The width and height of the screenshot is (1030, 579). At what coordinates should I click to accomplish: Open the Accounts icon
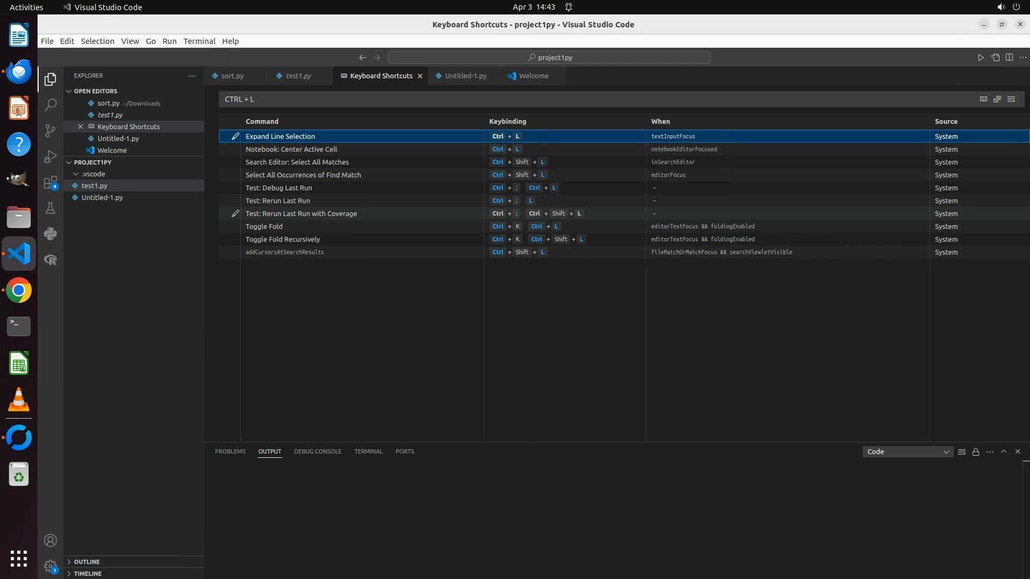point(50,540)
